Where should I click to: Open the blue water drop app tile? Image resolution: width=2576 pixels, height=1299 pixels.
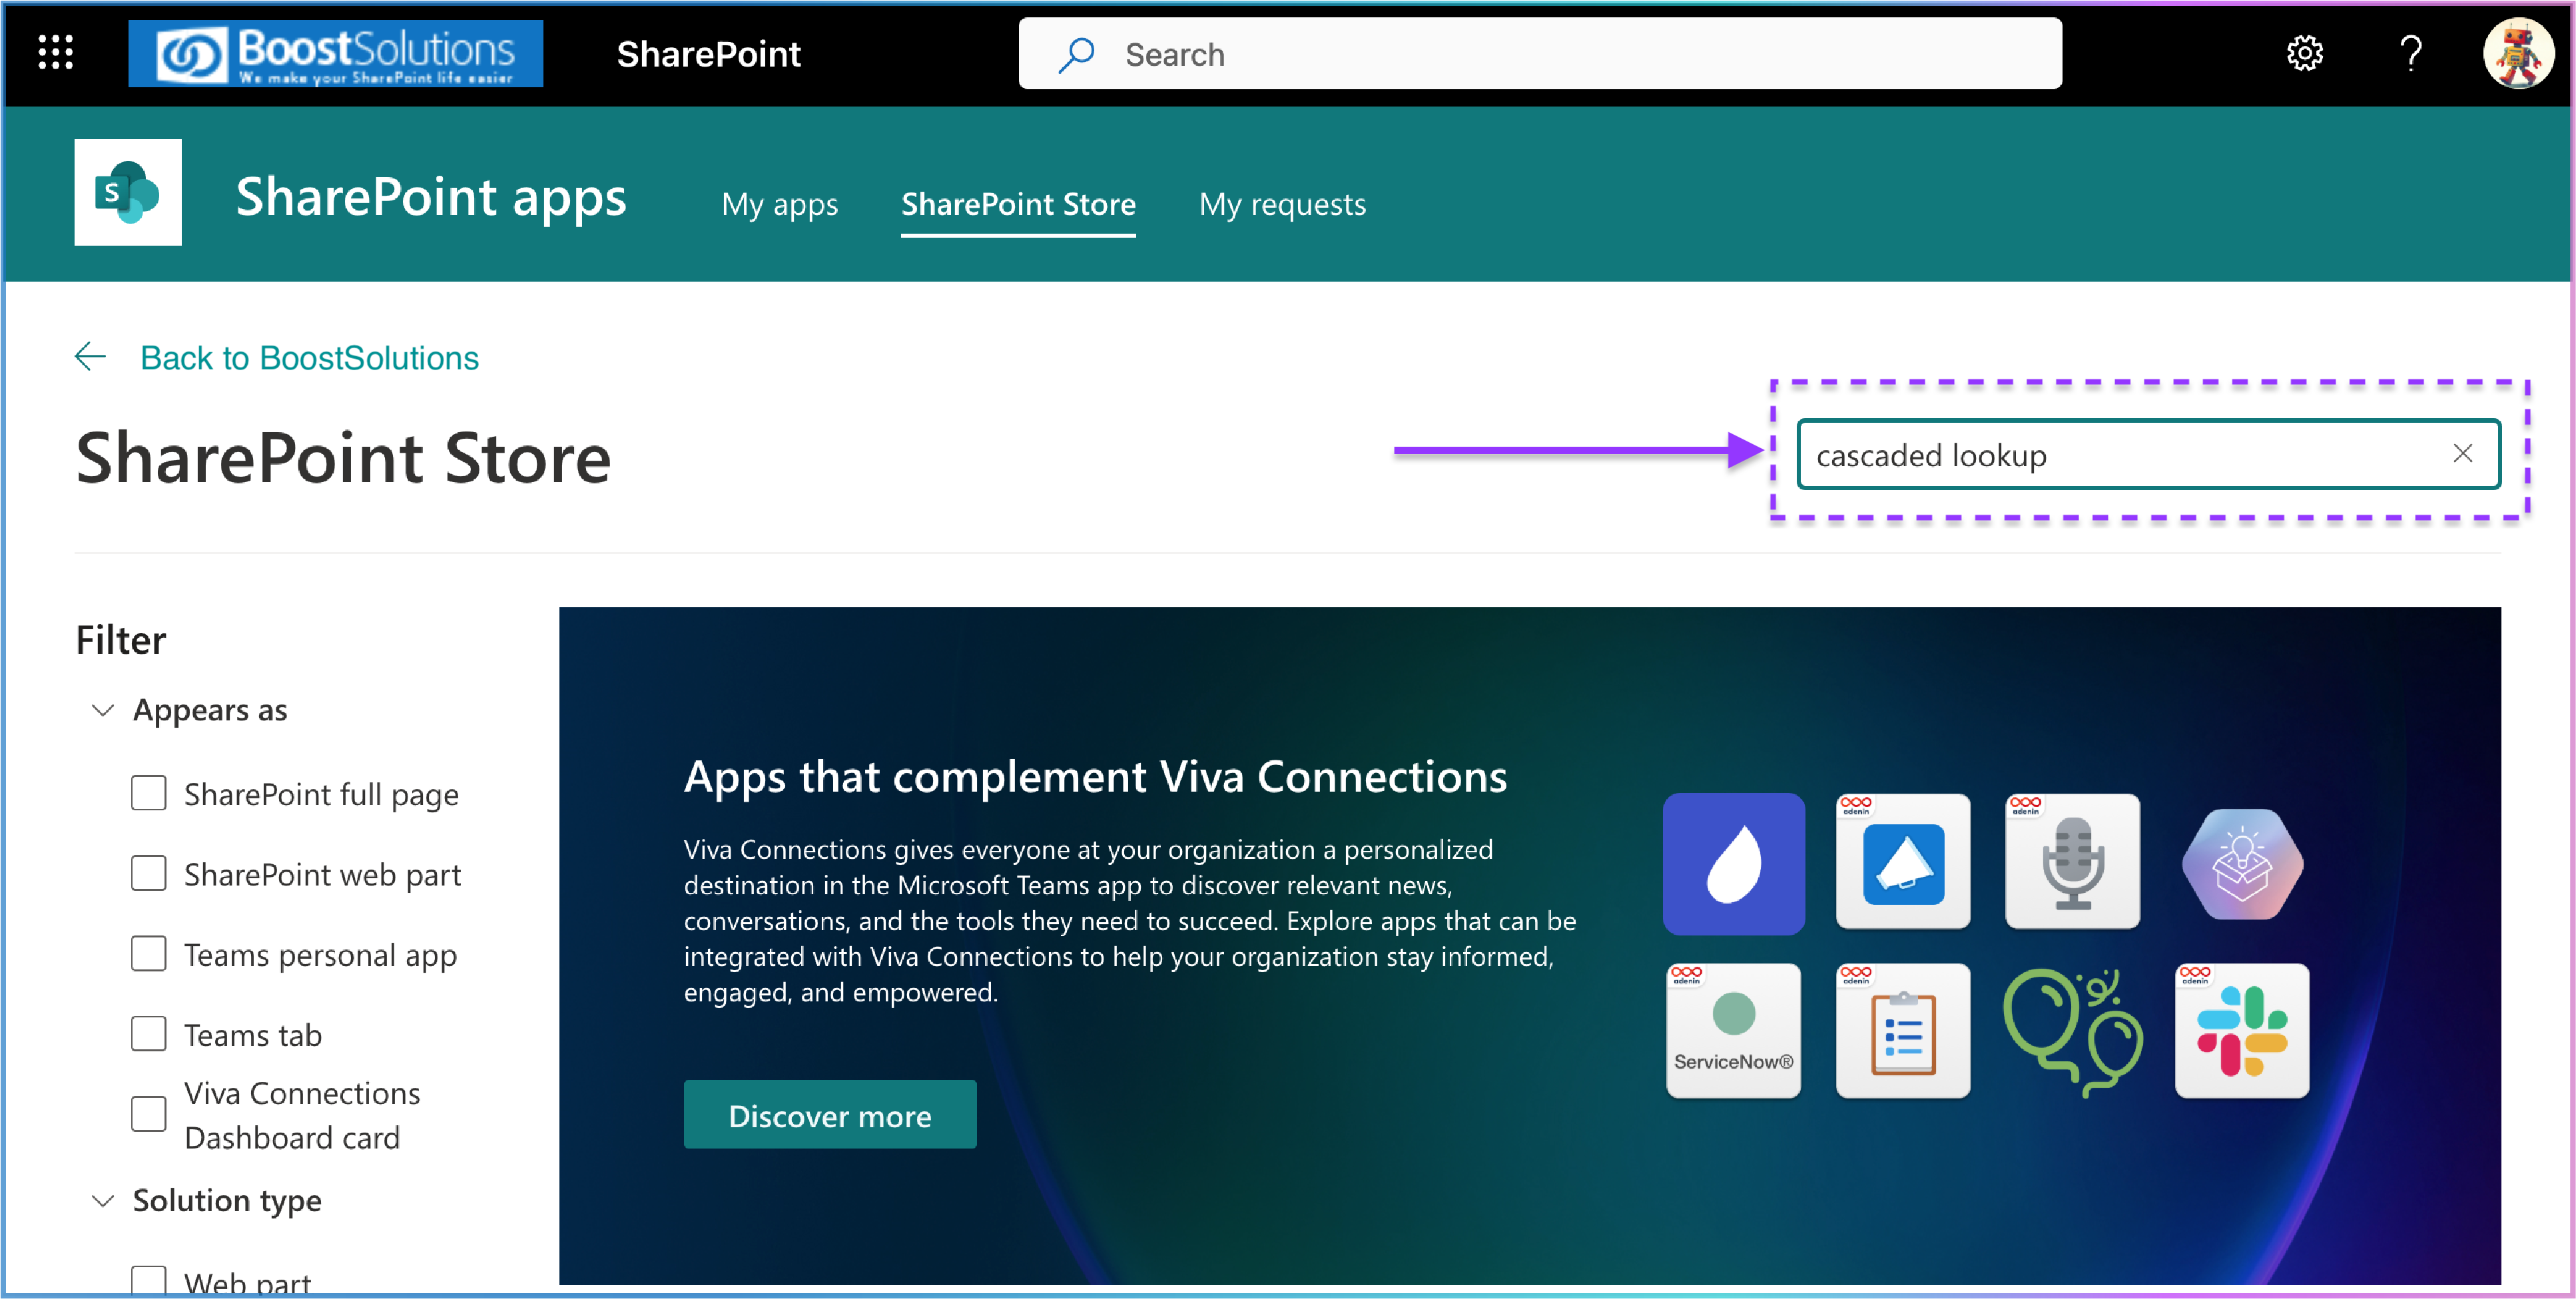[x=1733, y=864]
